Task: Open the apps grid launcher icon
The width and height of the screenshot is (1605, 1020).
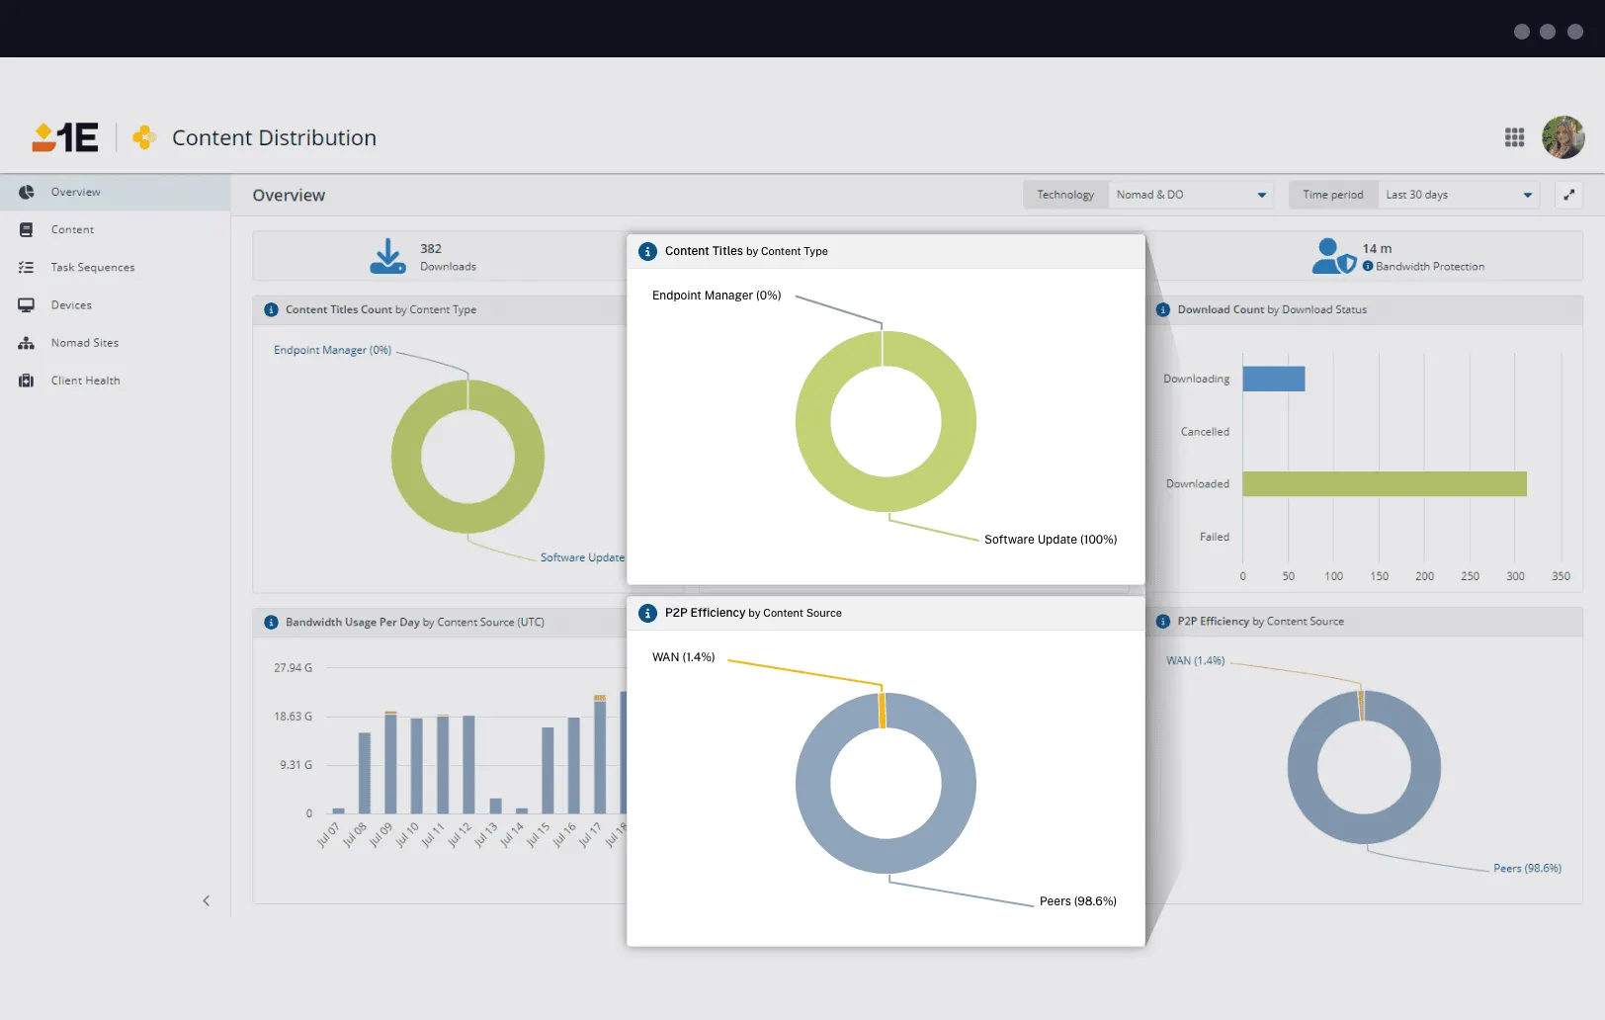Action: pos(1514,137)
